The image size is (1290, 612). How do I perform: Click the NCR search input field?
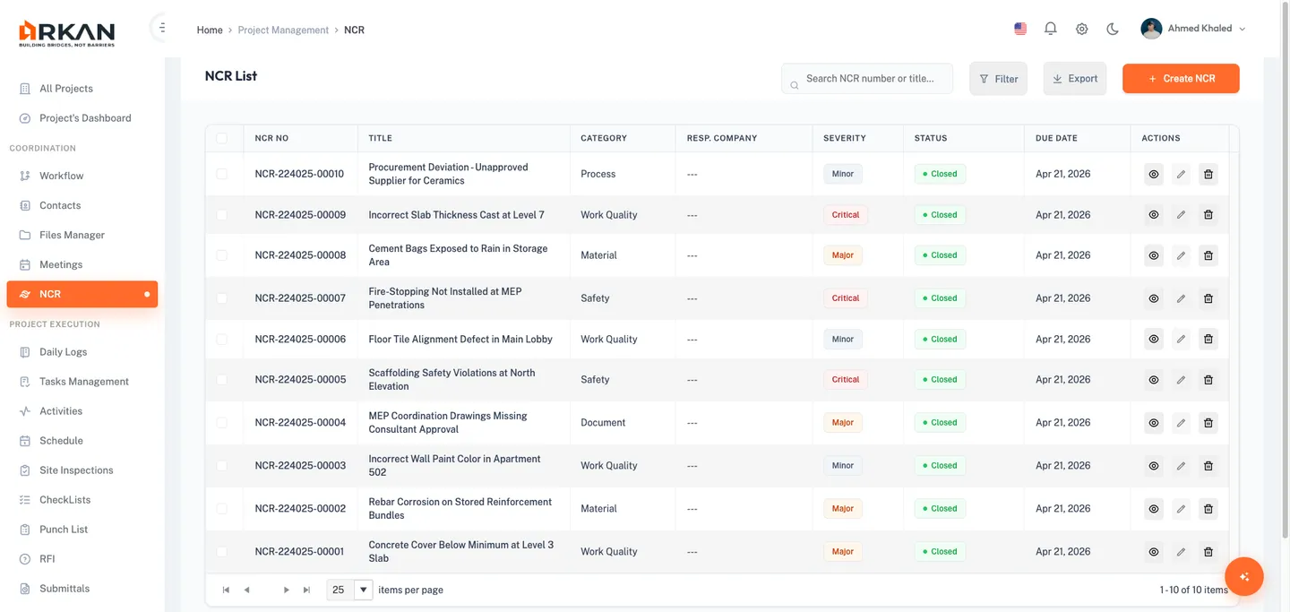[x=866, y=78]
